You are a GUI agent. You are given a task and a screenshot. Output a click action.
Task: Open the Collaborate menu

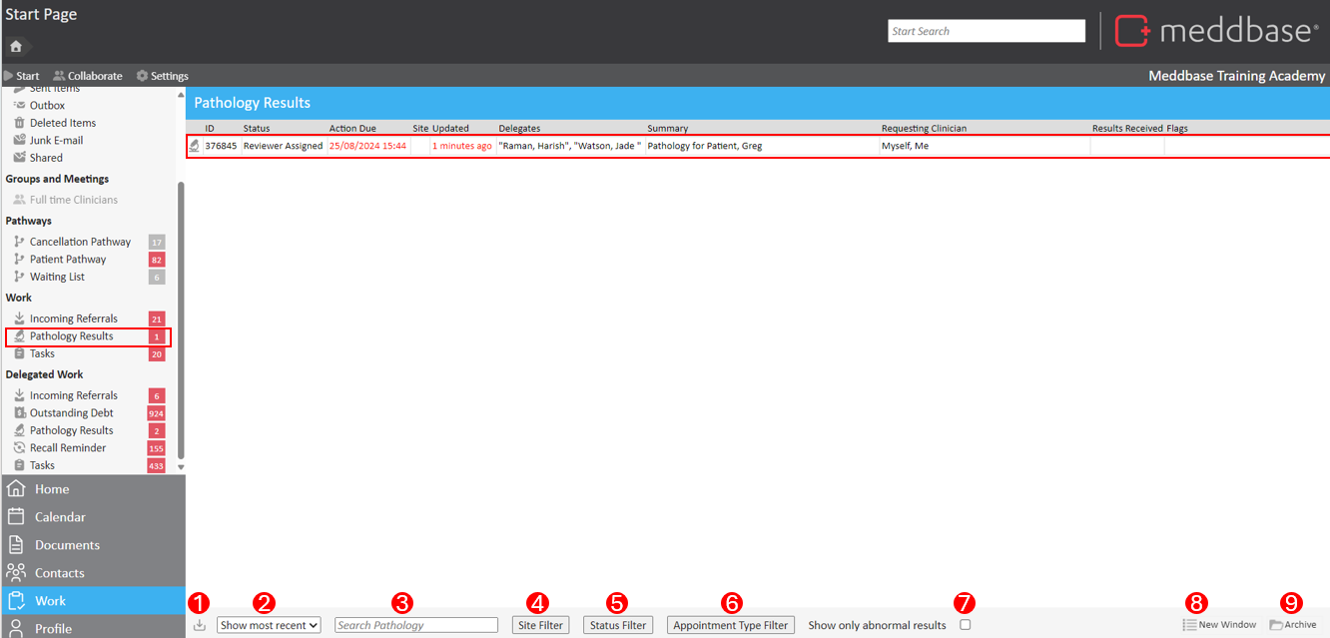point(88,76)
